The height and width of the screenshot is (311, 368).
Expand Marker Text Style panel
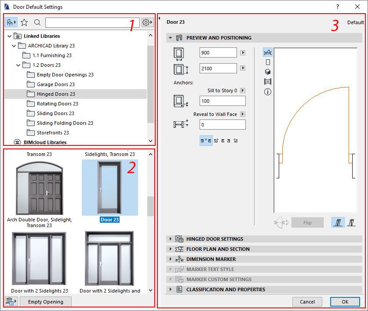[264, 269]
